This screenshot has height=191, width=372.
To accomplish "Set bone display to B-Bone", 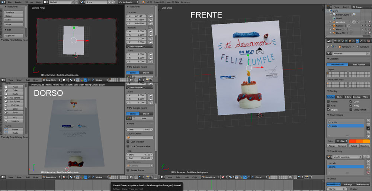I will 348,97.
